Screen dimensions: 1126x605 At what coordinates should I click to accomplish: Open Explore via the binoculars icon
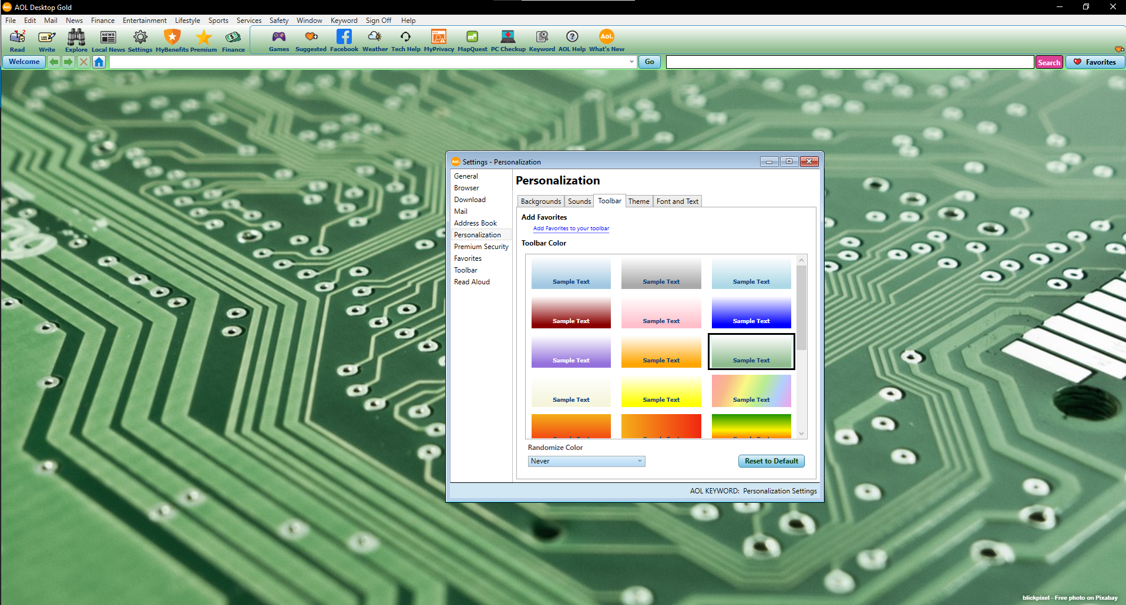[x=76, y=40]
